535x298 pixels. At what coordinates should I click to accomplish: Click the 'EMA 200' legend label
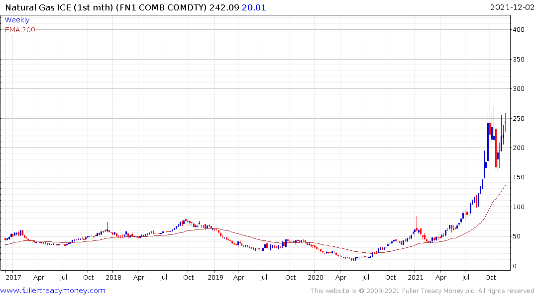coord(20,30)
